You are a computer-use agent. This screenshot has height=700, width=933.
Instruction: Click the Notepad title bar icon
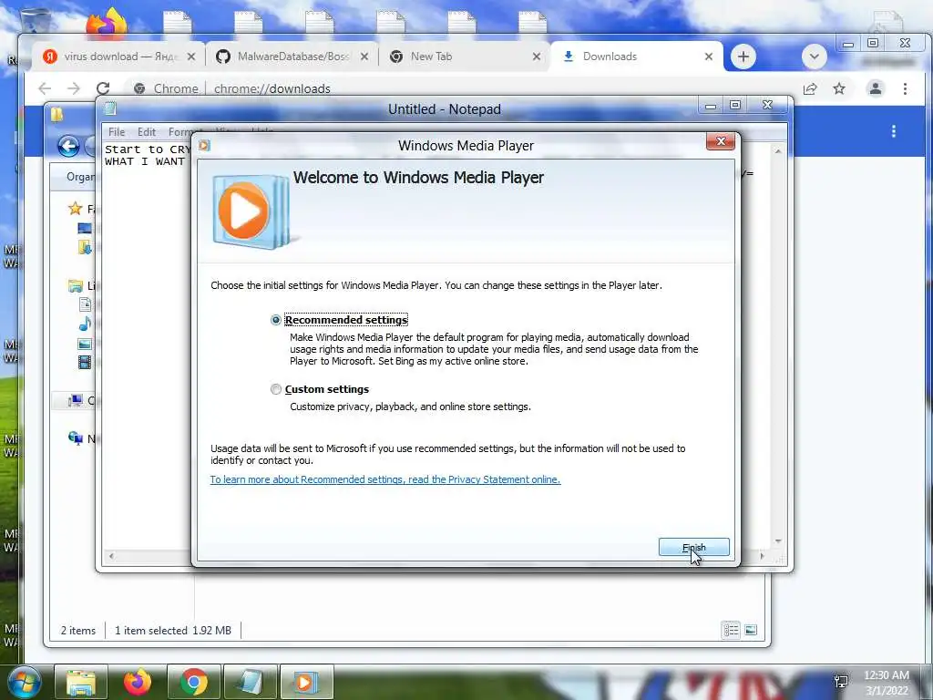(x=110, y=108)
